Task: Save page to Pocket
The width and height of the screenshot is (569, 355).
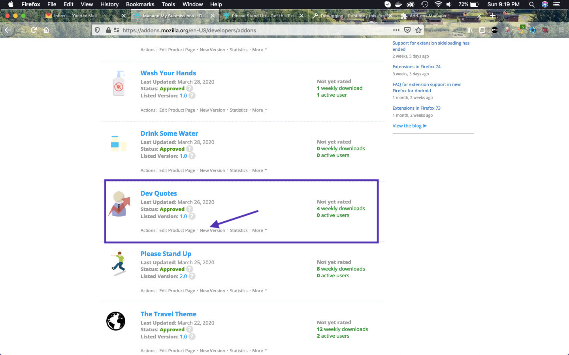Action: coord(407,30)
